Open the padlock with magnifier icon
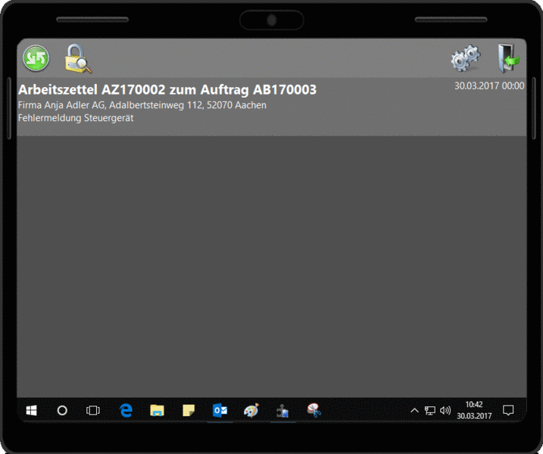 [78, 58]
